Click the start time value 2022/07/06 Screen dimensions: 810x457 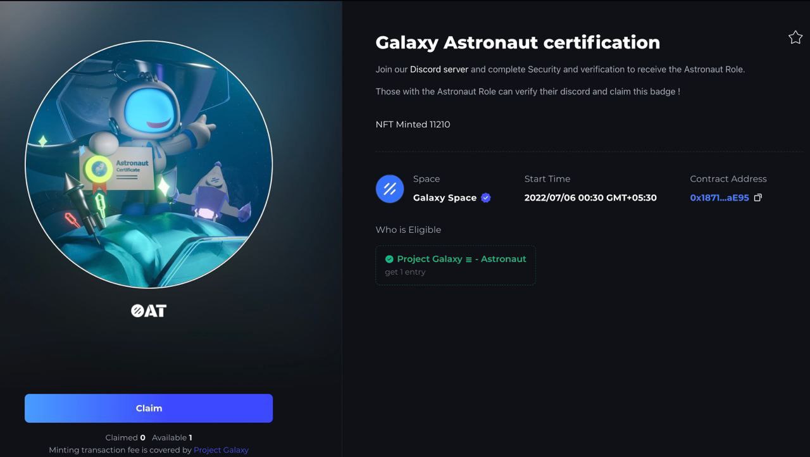(590, 197)
